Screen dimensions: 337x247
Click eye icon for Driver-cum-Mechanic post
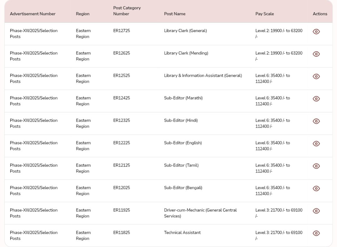[316, 211]
